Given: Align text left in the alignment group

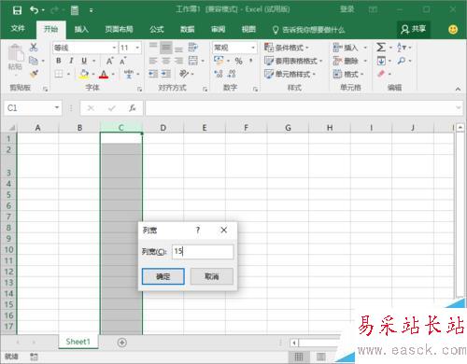Looking at the screenshot, I should click(153, 61).
